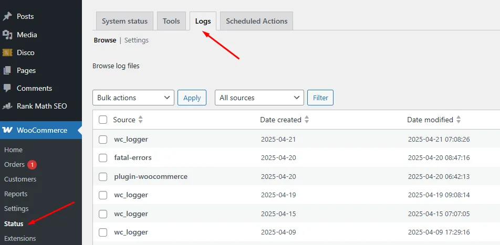The height and width of the screenshot is (245, 500).
Task: Check the wc_logger 2025-04-21 row checkbox
Action: (x=103, y=140)
